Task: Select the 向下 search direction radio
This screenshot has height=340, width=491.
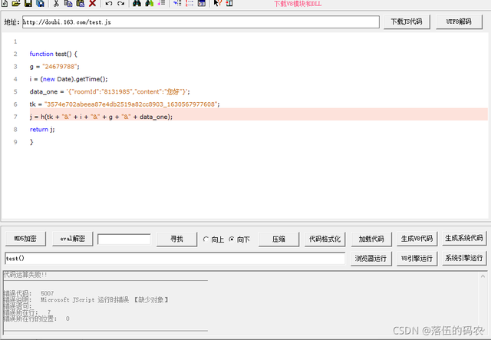Action: coord(232,239)
